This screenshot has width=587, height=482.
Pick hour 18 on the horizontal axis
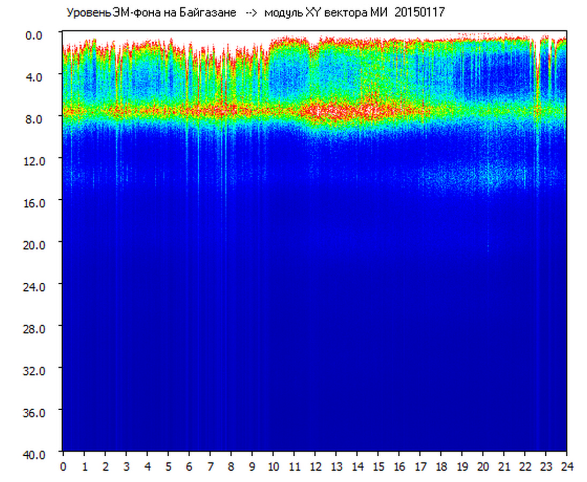(x=441, y=466)
